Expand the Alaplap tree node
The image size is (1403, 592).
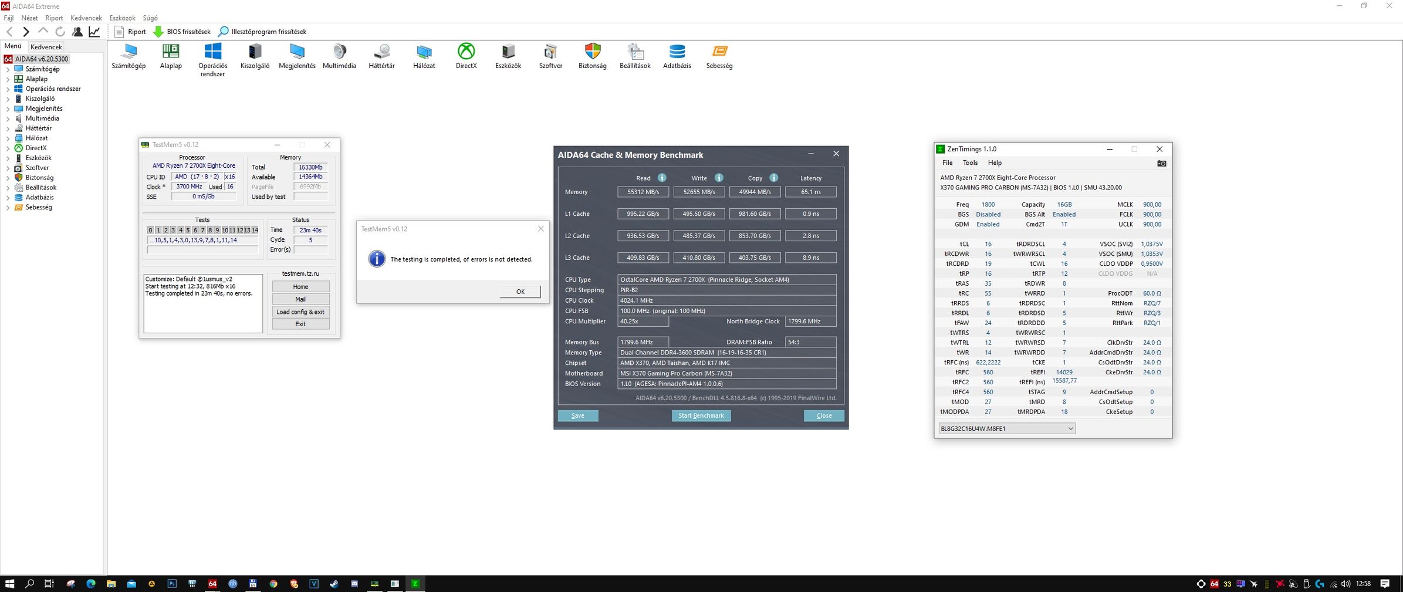(8, 79)
